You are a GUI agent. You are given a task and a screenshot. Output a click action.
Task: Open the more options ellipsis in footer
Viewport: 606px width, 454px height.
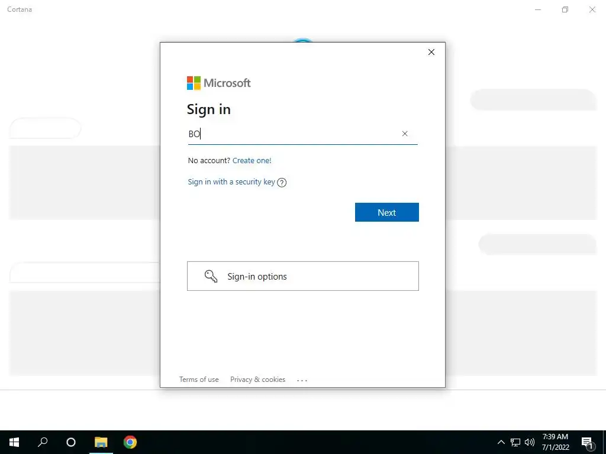tap(302, 380)
